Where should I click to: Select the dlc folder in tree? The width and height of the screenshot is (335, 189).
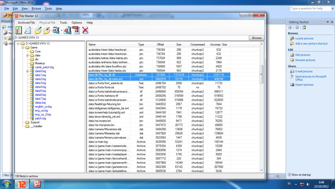click(37, 60)
